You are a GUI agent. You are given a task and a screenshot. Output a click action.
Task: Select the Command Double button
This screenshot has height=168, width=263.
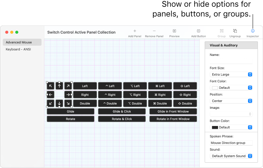point(160,103)
